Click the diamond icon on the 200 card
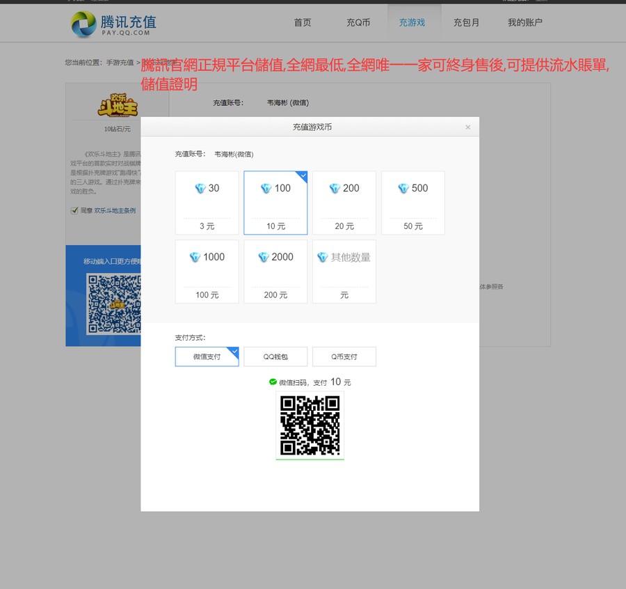Screen dimensions: 626x589 coord(335,188)
